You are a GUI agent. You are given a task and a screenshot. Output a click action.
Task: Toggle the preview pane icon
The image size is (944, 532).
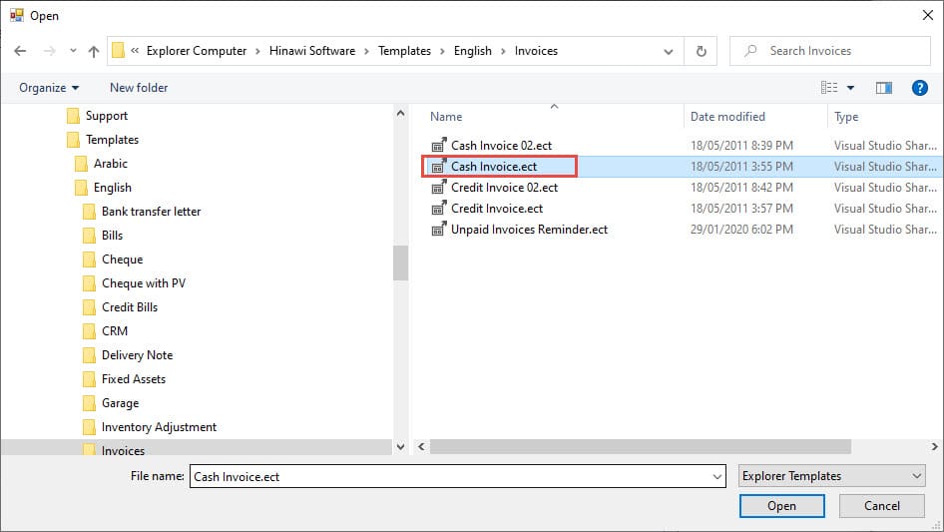pos(883,88)
